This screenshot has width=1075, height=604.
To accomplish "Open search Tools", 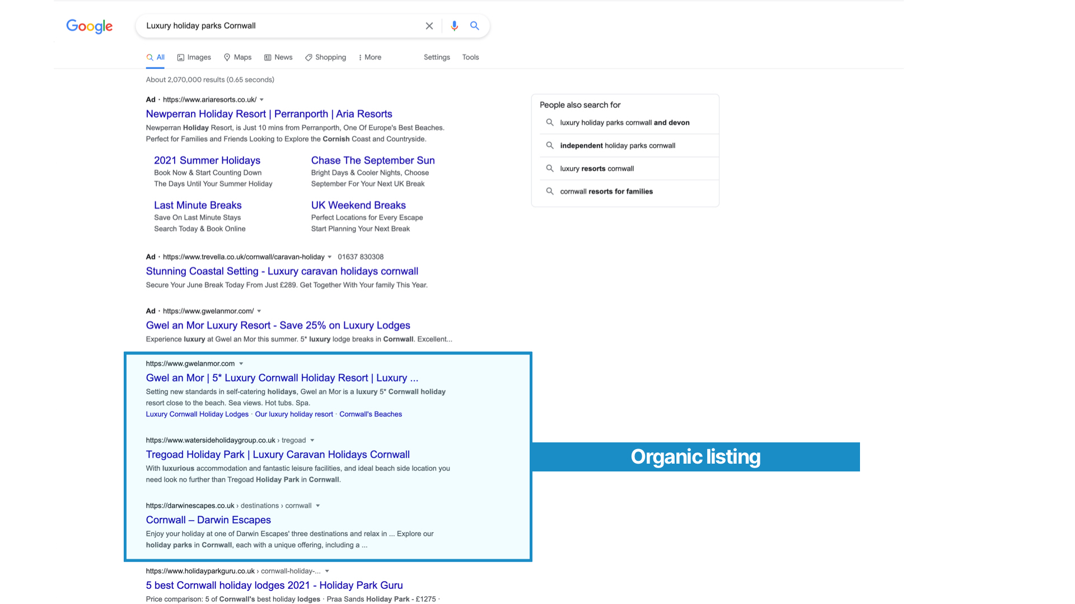I will 470,57.
